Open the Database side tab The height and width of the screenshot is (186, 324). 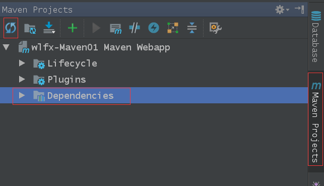316,37
